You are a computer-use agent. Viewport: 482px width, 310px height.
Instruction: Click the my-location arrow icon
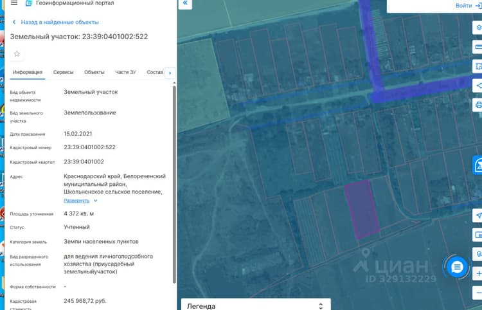point(478,215)
